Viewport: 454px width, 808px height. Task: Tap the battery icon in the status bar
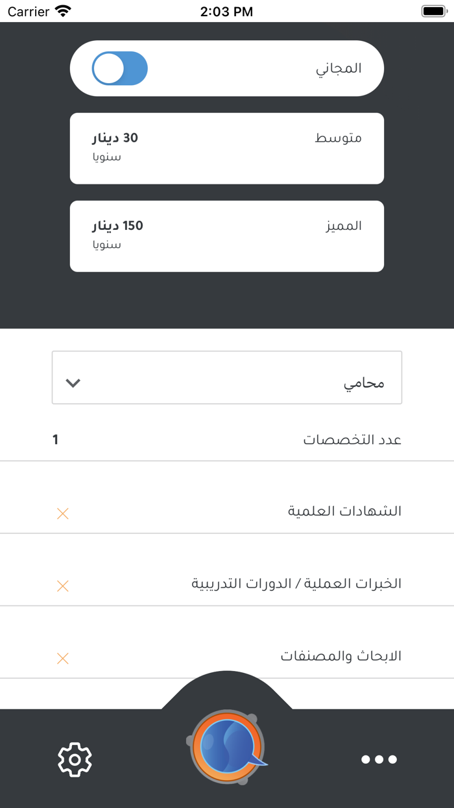click(431, 10)
